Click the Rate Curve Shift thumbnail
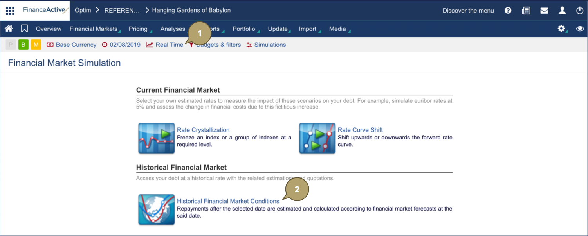This screenshot has height=236, width=588. [x=317, y=138]
